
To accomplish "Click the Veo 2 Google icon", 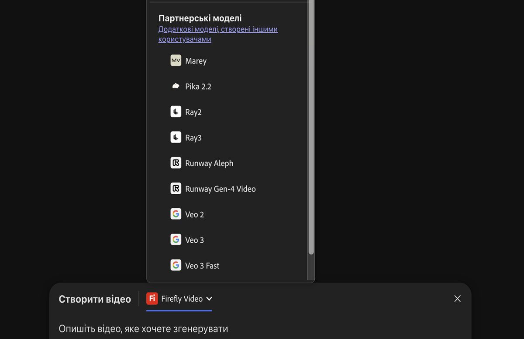I will (x=176, y=214).
